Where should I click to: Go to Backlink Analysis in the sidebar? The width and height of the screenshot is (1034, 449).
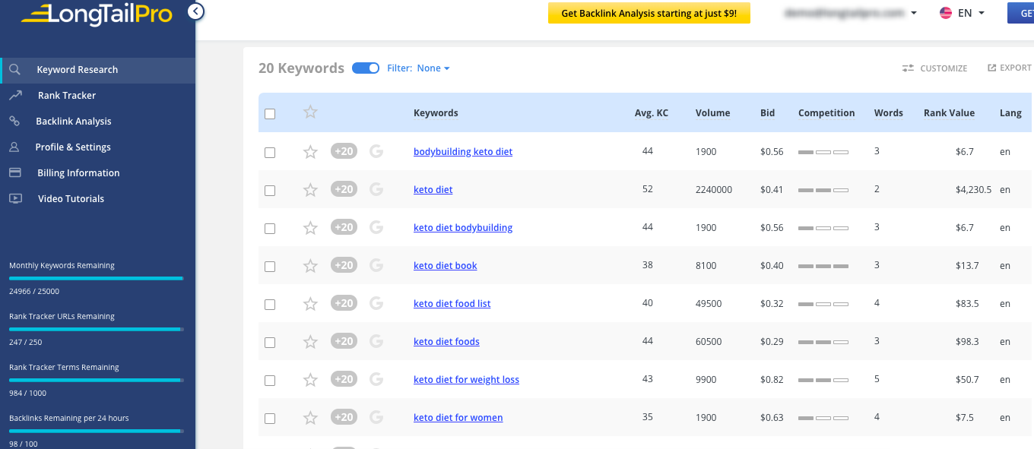[73, 122]
